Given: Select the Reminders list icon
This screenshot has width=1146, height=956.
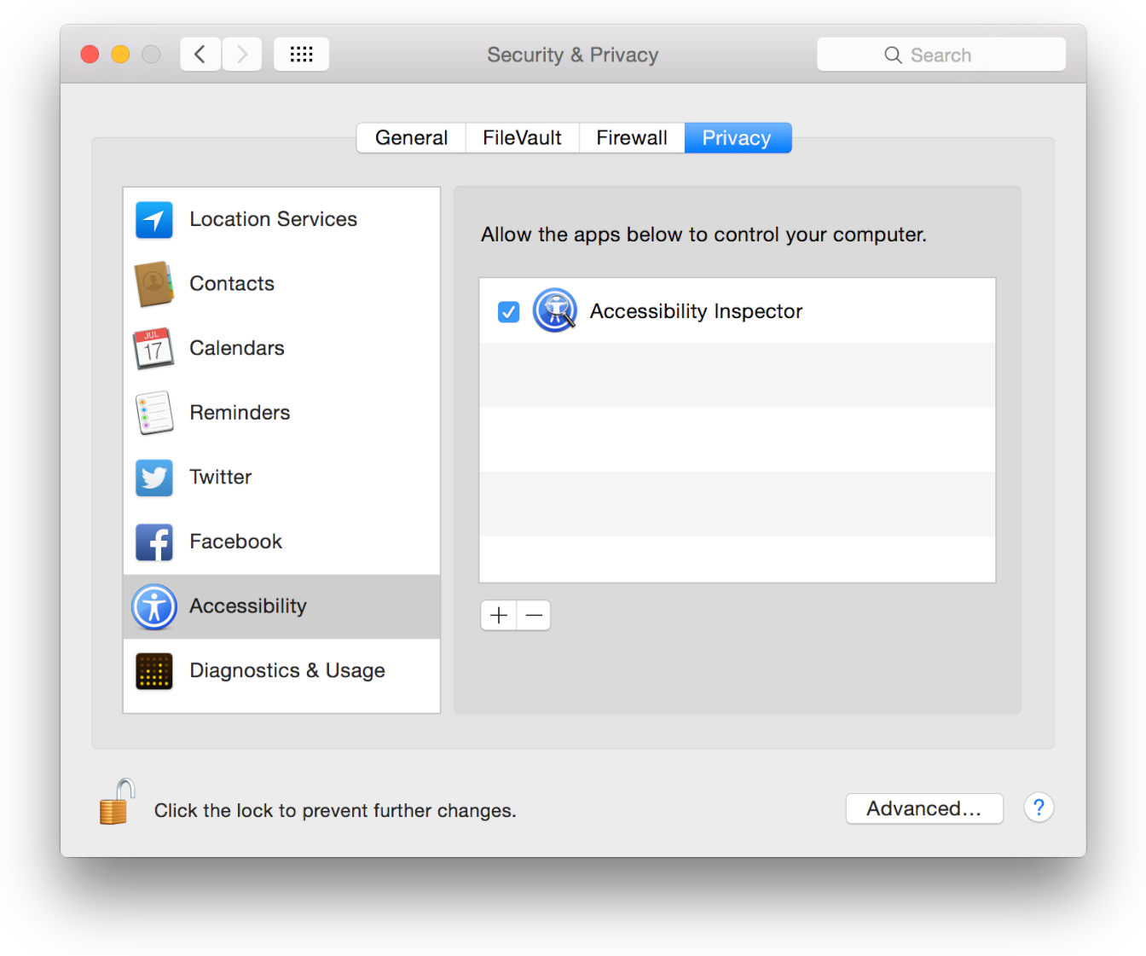Looking at the screenshot, I should 154,413.
